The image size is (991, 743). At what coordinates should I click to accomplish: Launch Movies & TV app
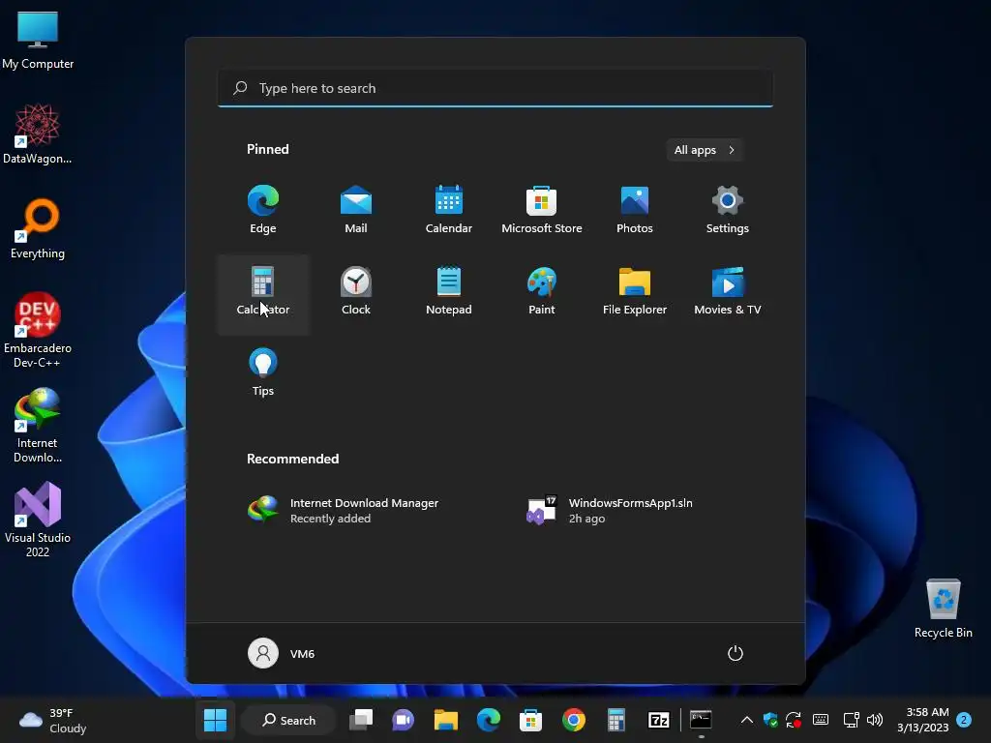(x=728, y=290)
